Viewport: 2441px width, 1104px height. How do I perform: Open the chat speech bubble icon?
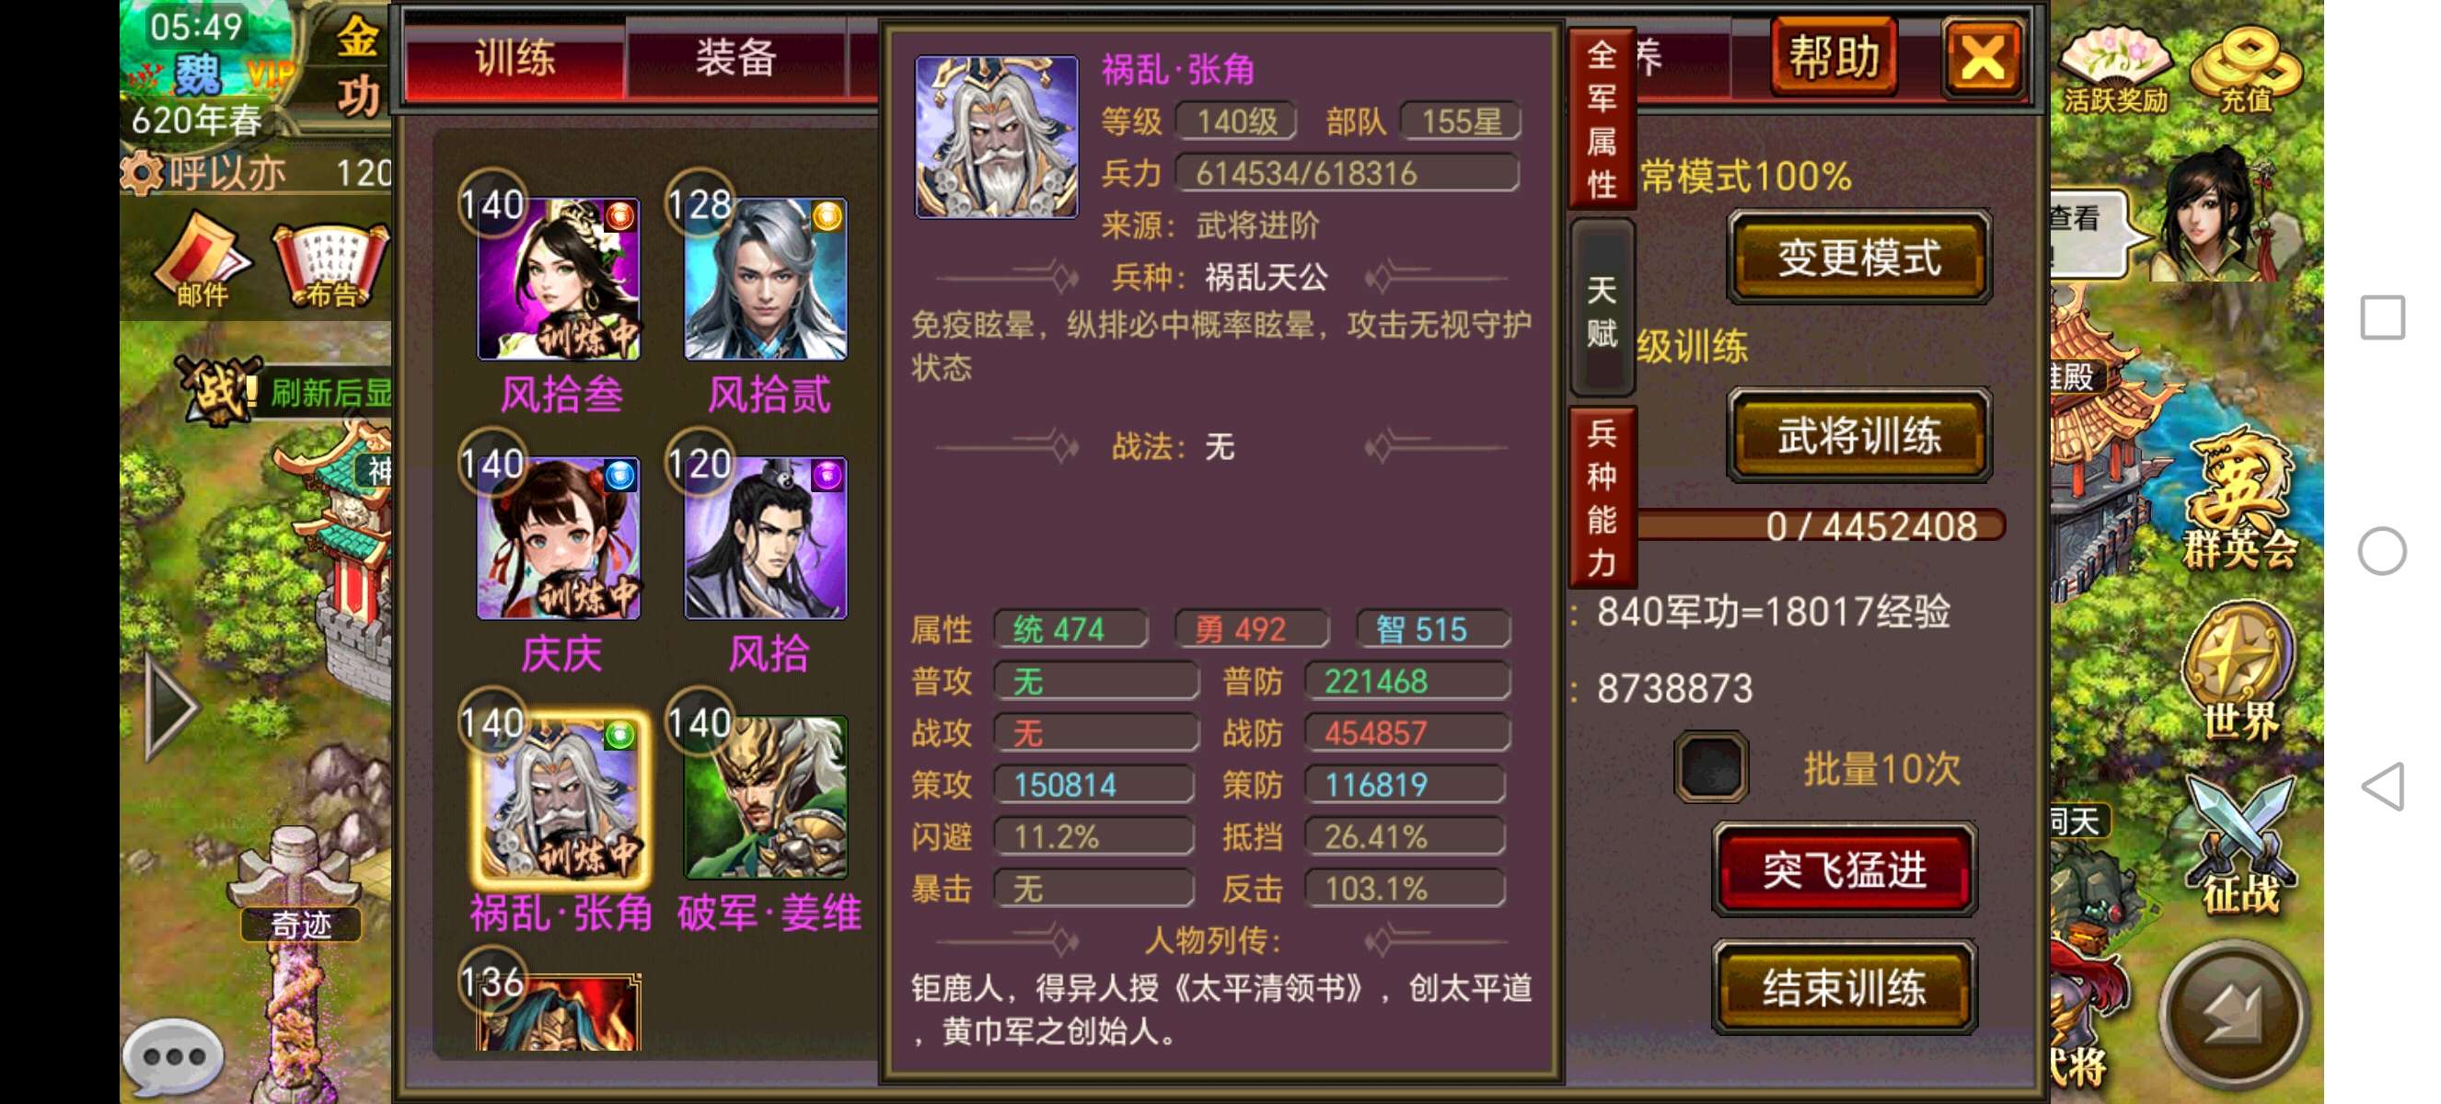pyautogui.click(x=173, y=1054)
